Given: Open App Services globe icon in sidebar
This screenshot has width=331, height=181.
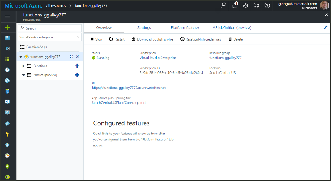Looking at the screenshot, I should coord(7,81).
